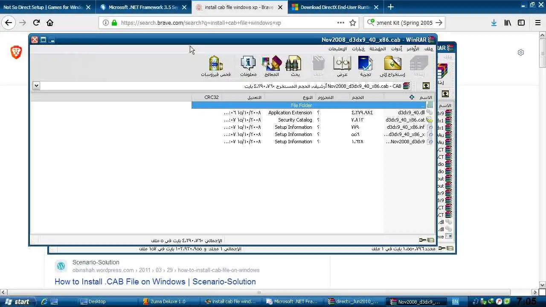Switch to directx_Jun2010 taskbar button
The image size is (546, 307).
pos(357,301)
